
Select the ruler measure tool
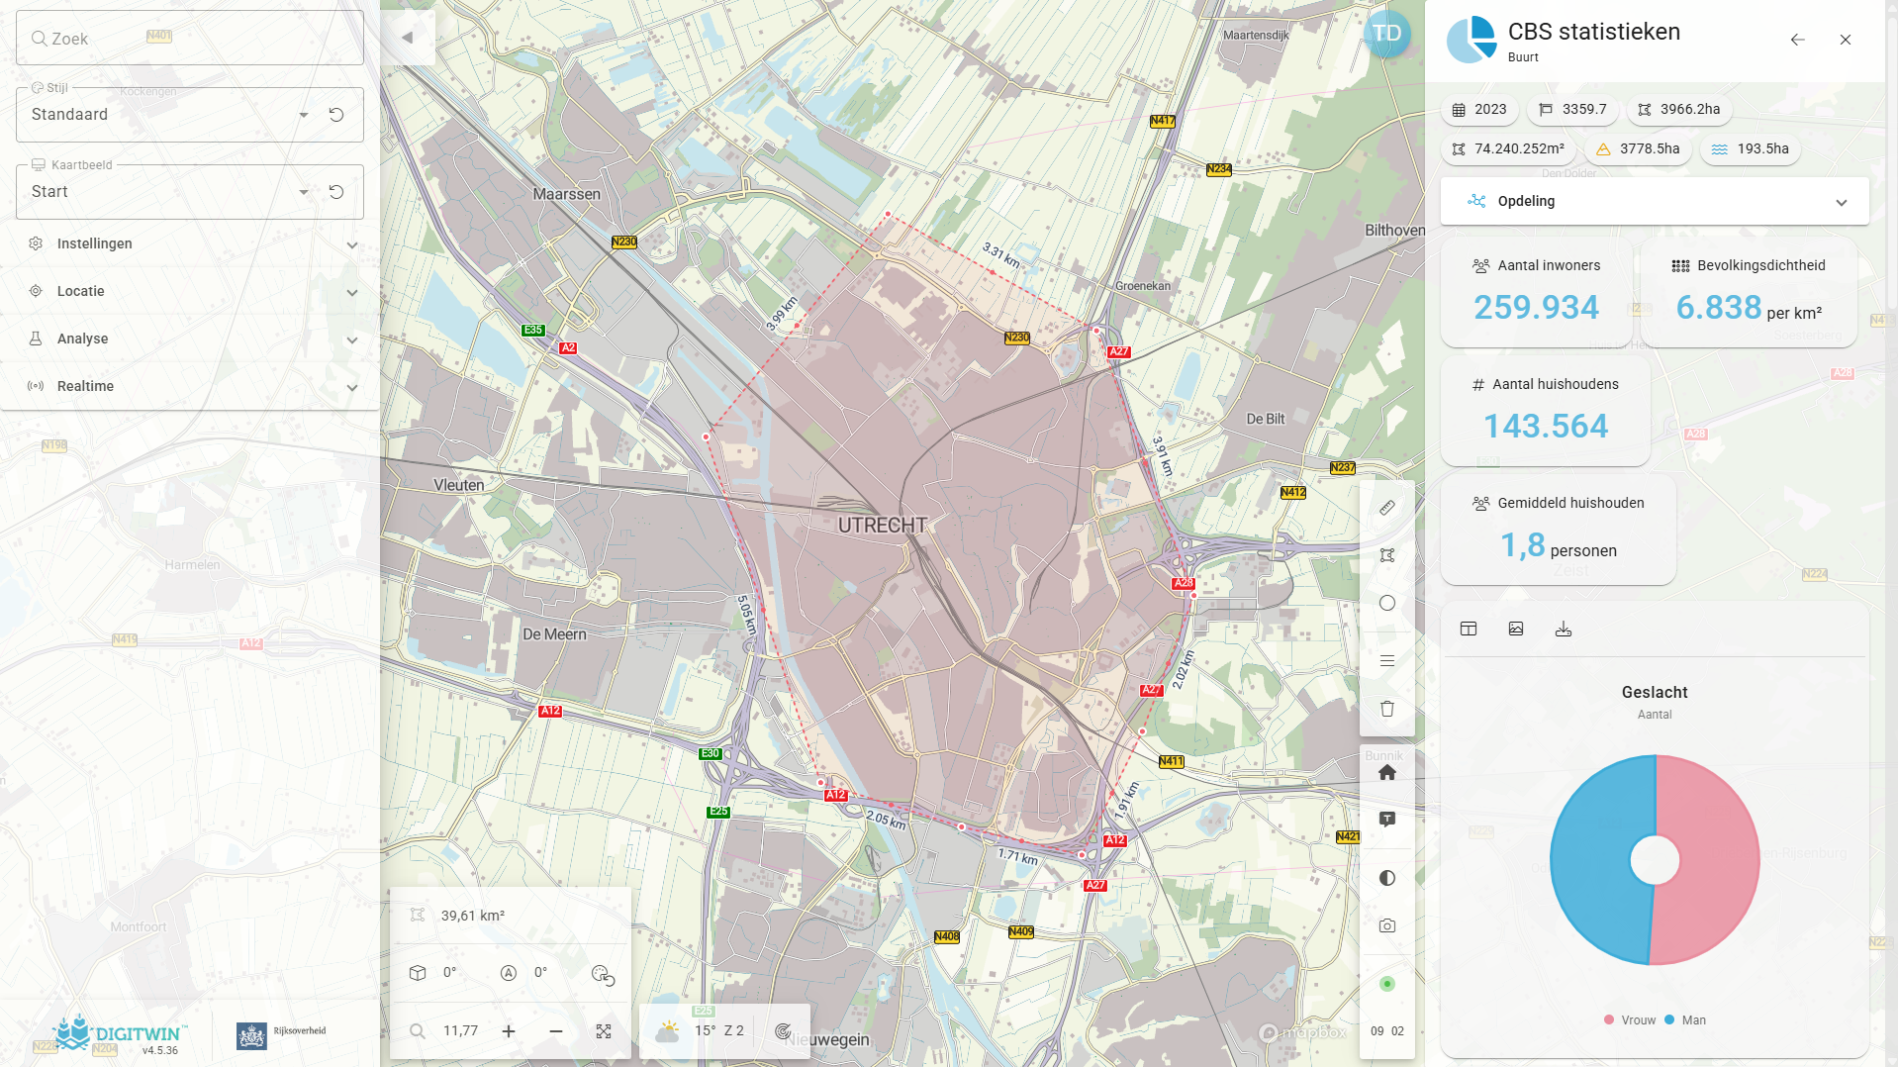pyautogui.click(x=1387, y=508)
